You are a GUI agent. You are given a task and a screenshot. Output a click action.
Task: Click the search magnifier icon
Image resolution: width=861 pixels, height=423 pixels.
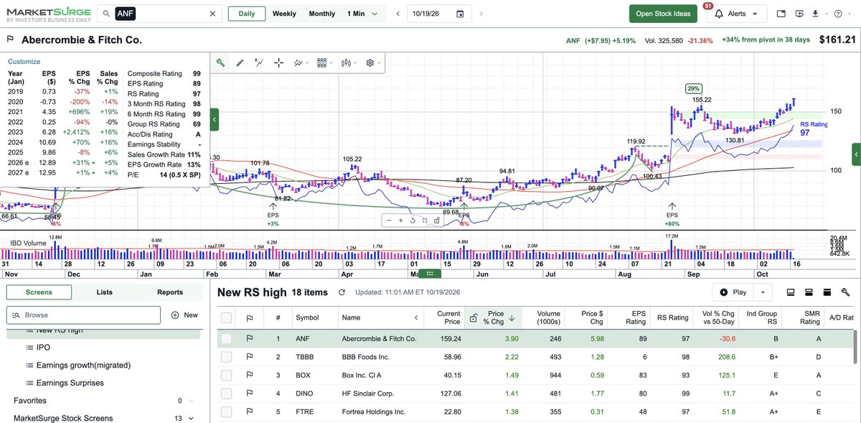click(x=105, y=14)
